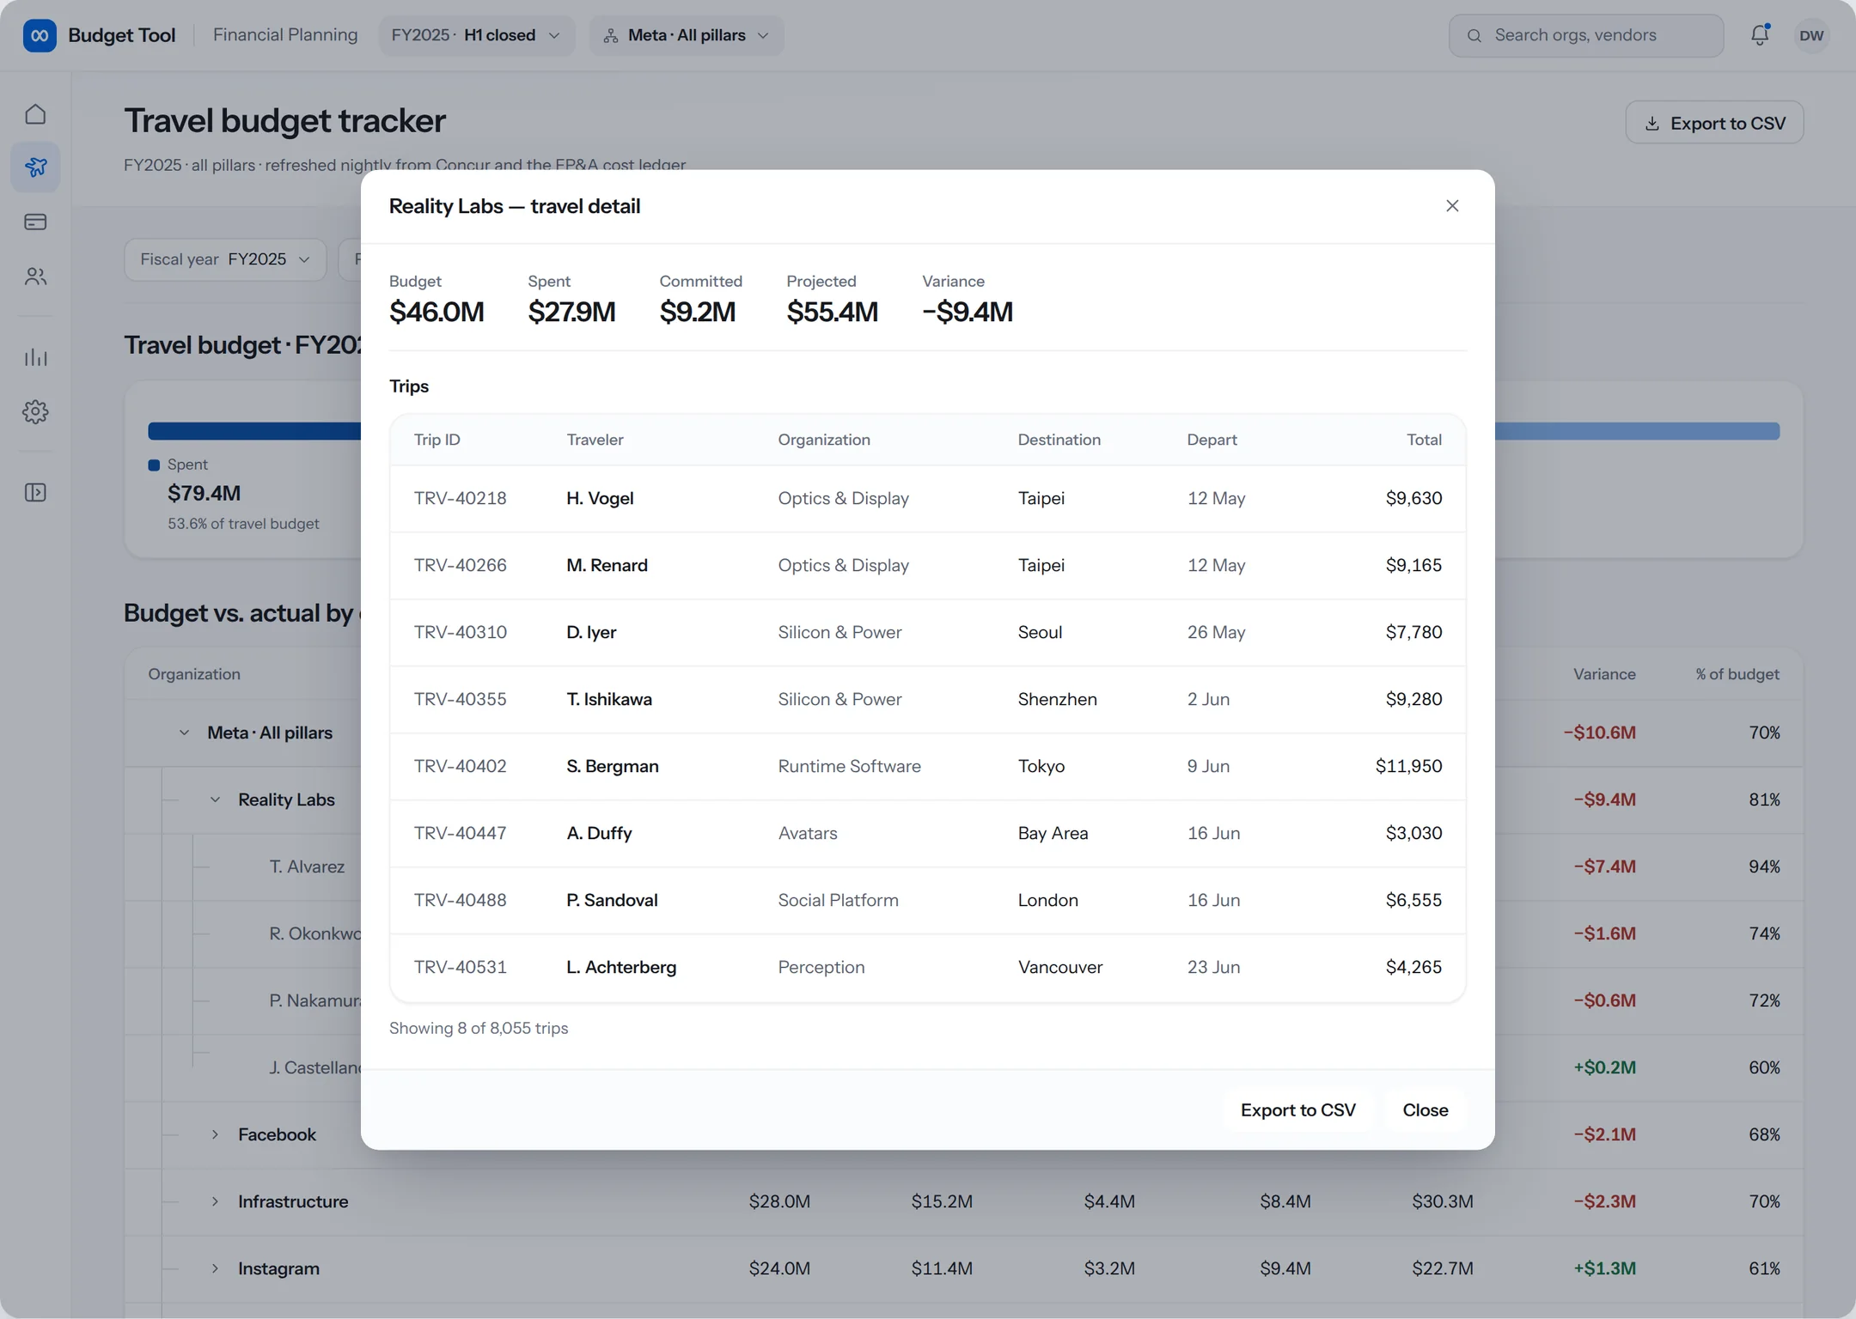Image resolution: width=1856 pixels, height=1319 pixels.
Task: Click the Spent legend color square
Action: 154,465
